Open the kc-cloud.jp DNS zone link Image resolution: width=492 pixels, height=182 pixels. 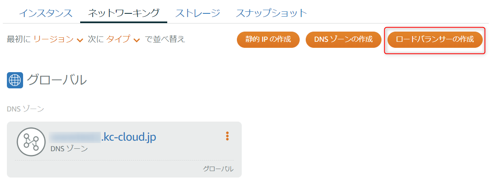pyautogui.click(x=102, y=137)
